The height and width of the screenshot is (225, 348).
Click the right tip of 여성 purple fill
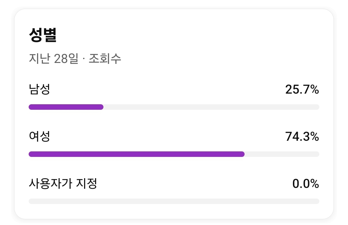coord(243,154)
